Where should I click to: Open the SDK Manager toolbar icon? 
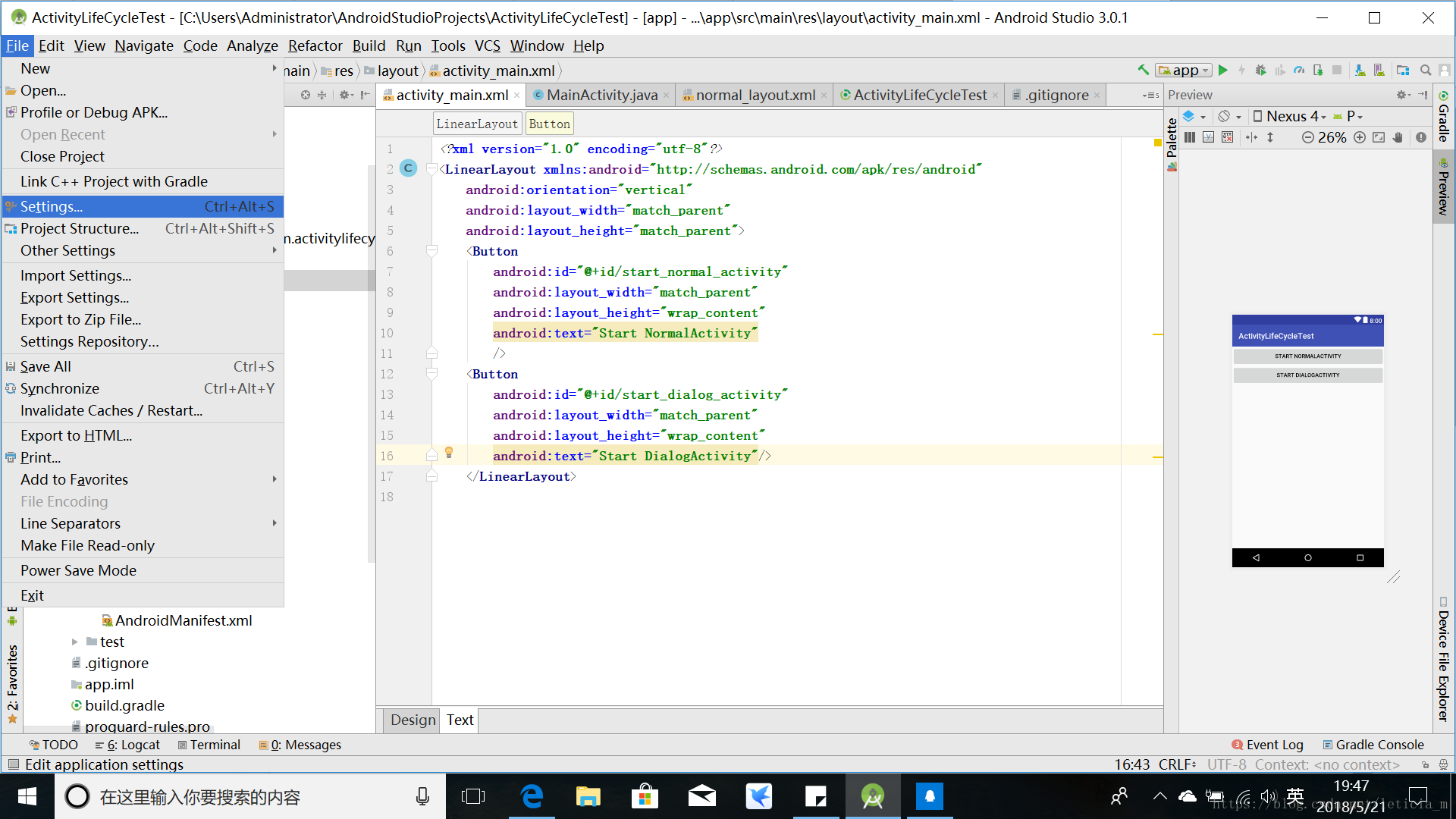1360,70
